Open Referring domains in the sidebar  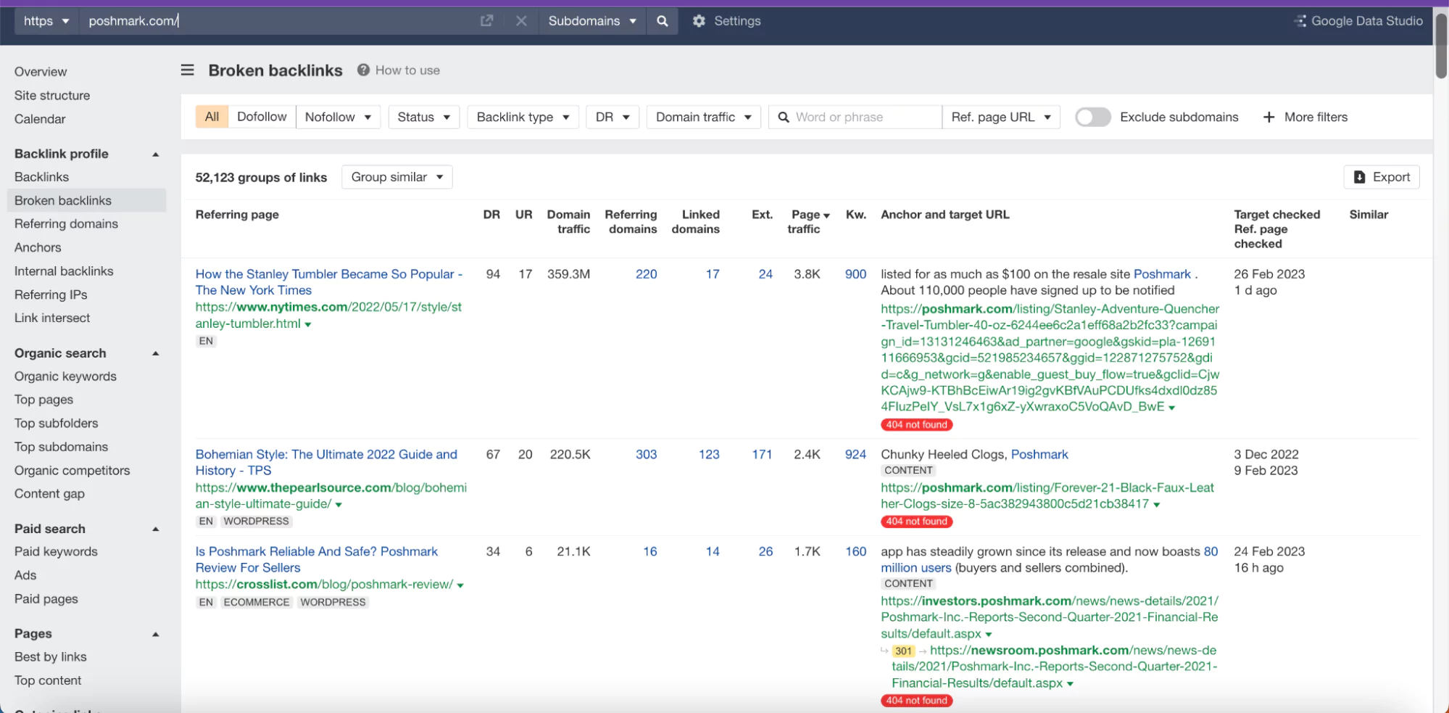[x=66, y=224]
